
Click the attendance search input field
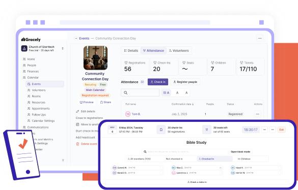(x=140, y=93)
